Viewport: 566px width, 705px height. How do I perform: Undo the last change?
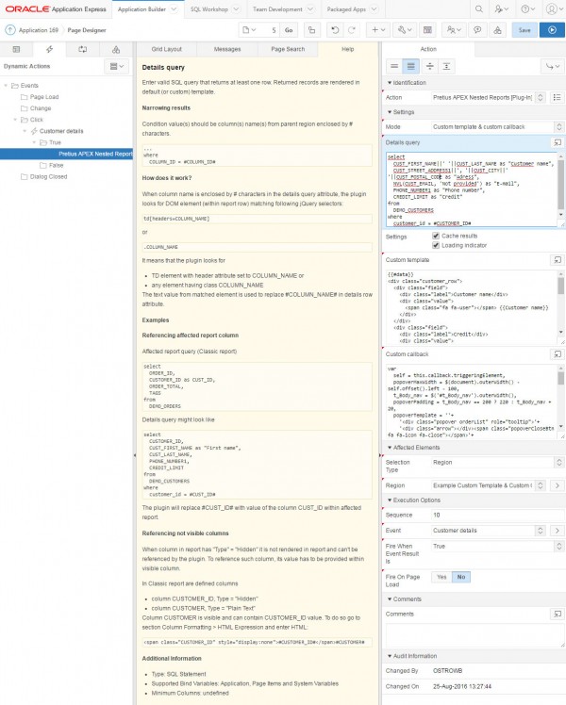click(335, 30)
